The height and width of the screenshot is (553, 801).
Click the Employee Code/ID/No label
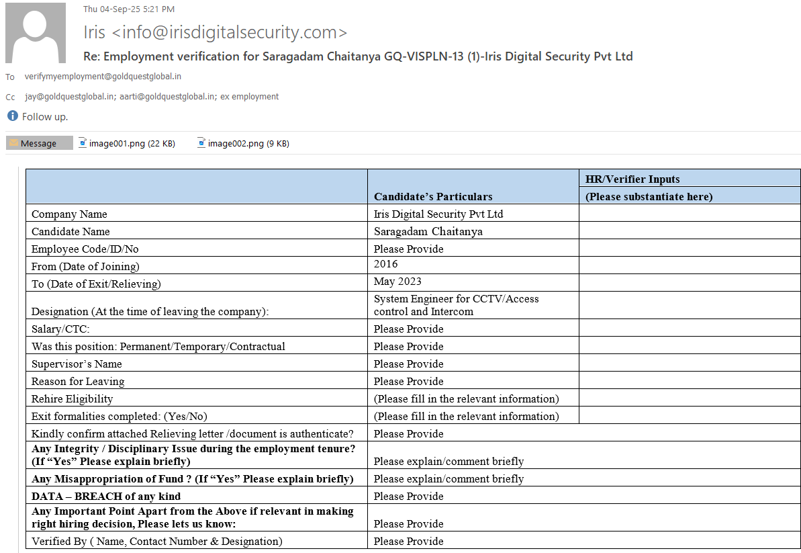85,249
